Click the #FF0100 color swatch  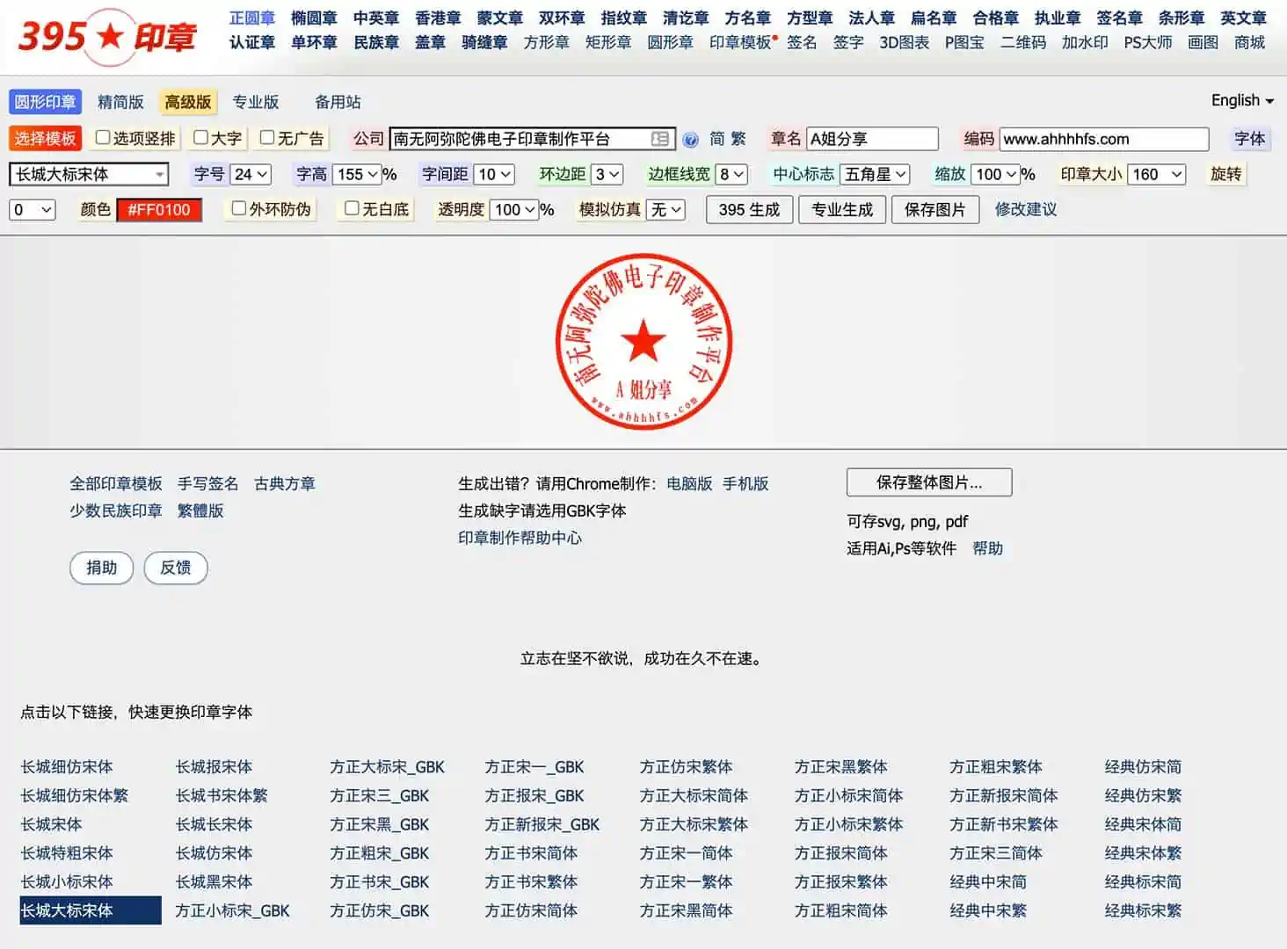(x=159, y=210)
